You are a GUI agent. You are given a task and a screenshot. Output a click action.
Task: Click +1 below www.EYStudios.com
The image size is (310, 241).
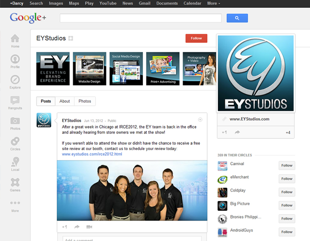[x=224, y=132]
